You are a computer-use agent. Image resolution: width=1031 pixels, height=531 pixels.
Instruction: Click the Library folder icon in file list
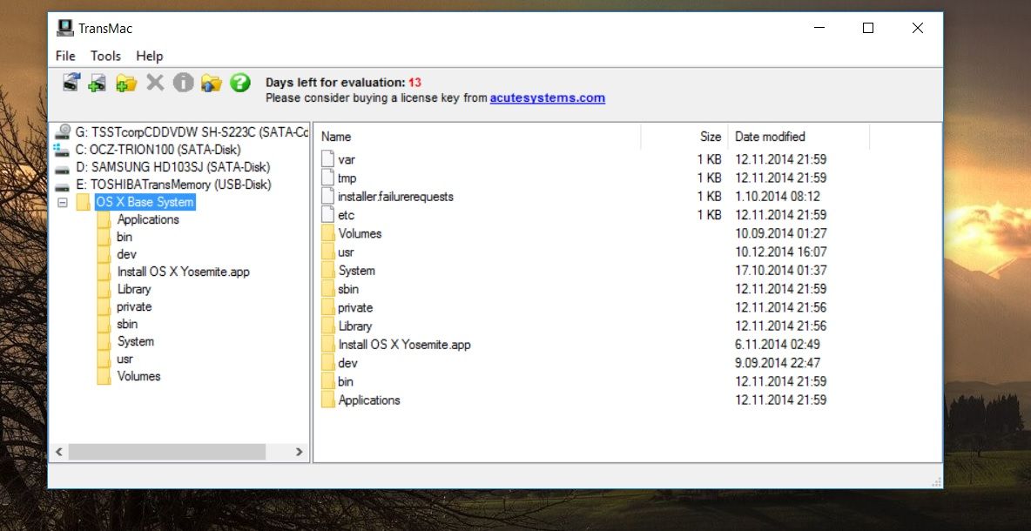coord(328,326)
